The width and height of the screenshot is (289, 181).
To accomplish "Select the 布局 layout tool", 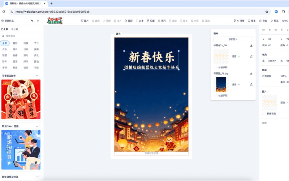I will [x=195, y=21].
